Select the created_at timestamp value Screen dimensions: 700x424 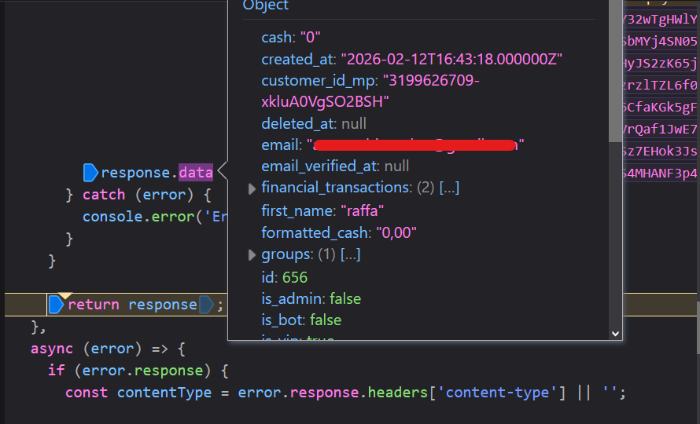point(451,60)
